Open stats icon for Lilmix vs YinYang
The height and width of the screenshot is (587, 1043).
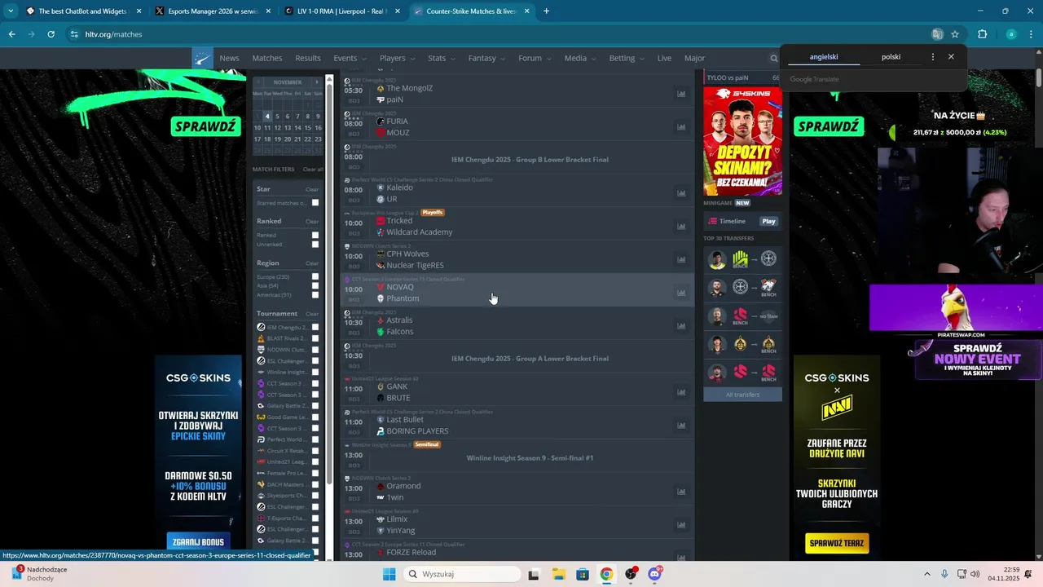coord(681,525)
